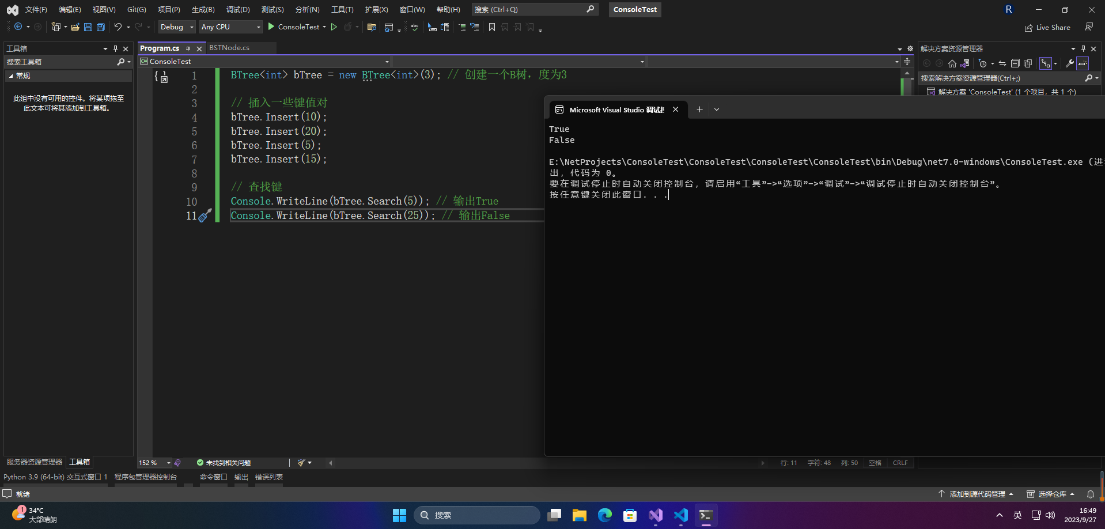Expand the Undo history dropdown arrow

click(128, 27)
